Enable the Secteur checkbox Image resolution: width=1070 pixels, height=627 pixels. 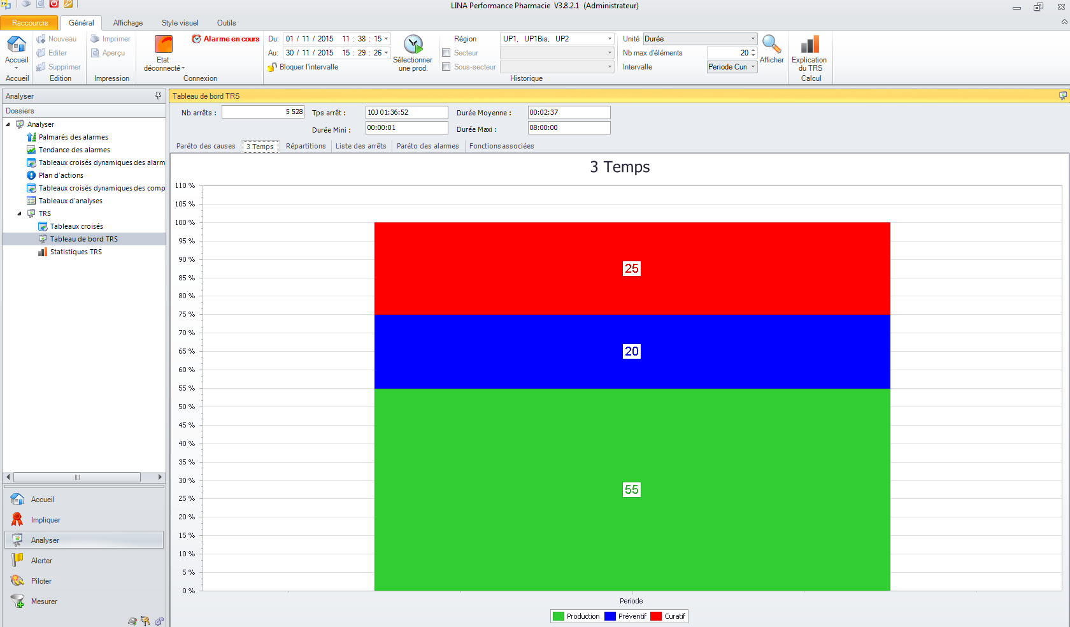(x=446, y=53)
